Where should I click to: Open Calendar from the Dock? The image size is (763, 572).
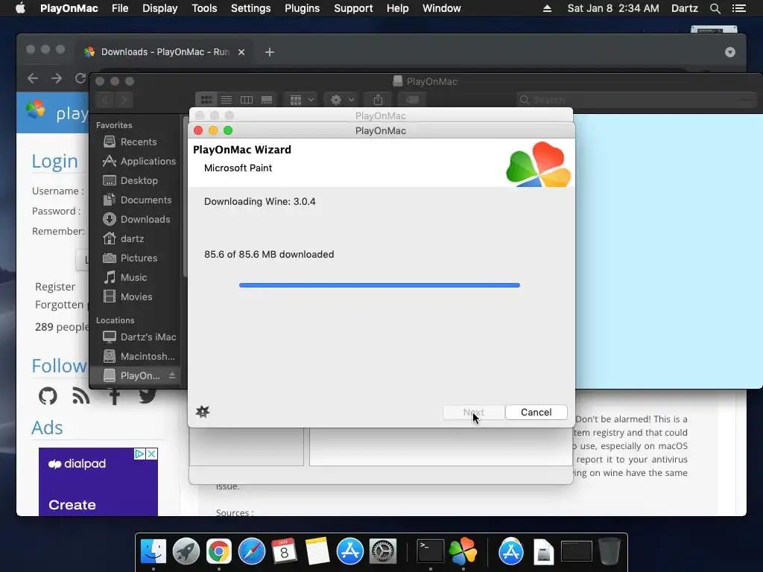tap(284, 552)
